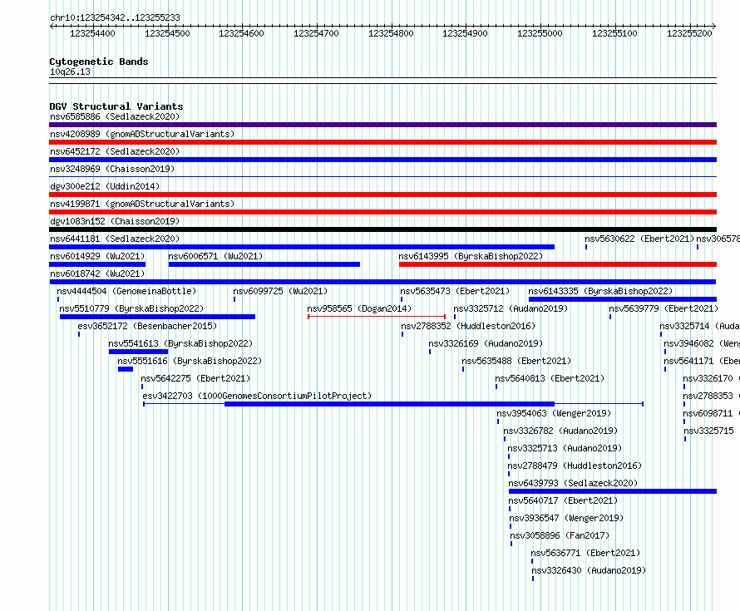The image size is (740, 611).
Task: Select the red nsv958565 variant line
Action: click(x=377, y=317)
